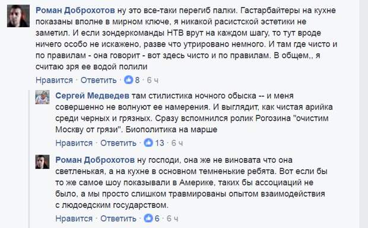
Task: Open Роман Доброхотов's avatar in the reply
Action: (43, 162)
